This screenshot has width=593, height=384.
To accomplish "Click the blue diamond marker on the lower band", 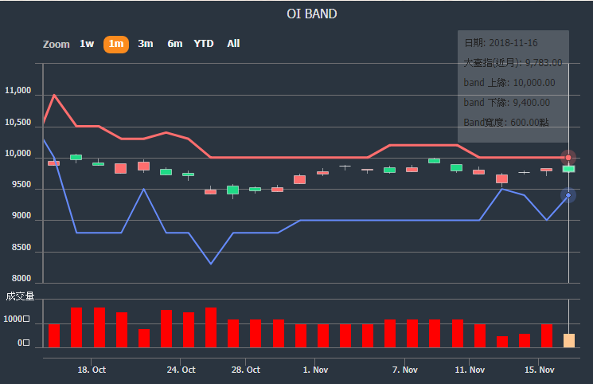I will tap(568, 195).
